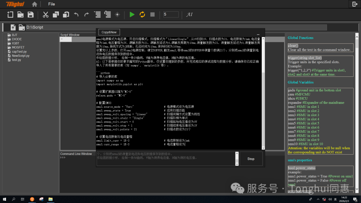Click the new file icon in toolbar

pos(10,14)
